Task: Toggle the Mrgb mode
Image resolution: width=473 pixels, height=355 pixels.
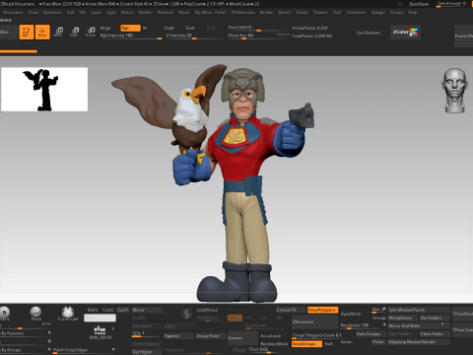Action: click(105, 28)
